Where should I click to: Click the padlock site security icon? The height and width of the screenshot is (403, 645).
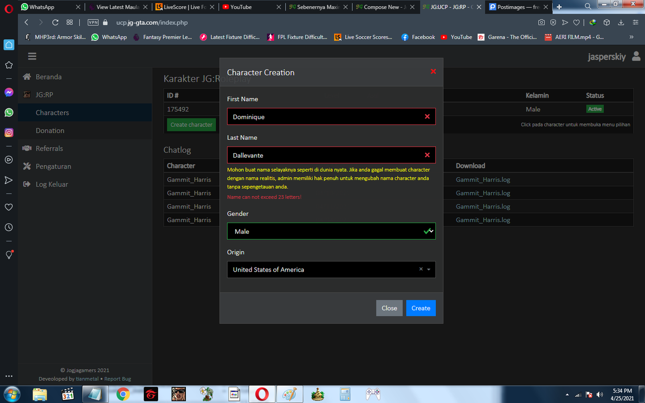click(105, 22)
